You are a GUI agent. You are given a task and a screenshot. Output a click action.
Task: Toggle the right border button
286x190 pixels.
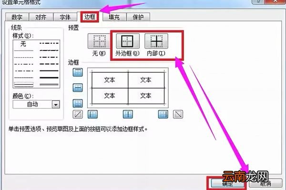coord(163,114)
